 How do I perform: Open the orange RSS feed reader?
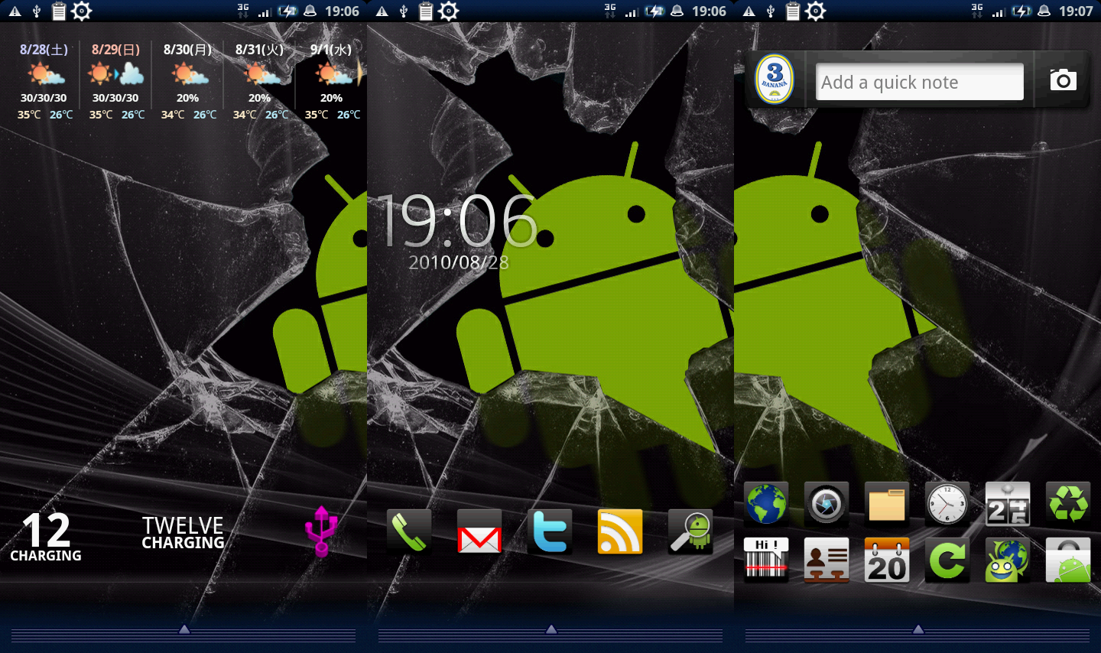(x=620, y=531)
